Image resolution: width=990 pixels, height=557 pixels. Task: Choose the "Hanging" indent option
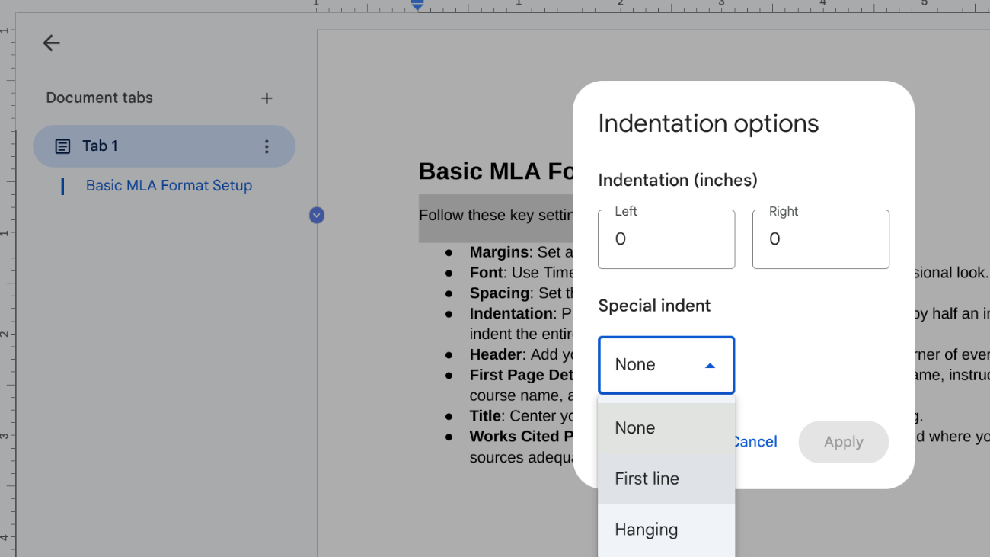(x=646, y=529)
